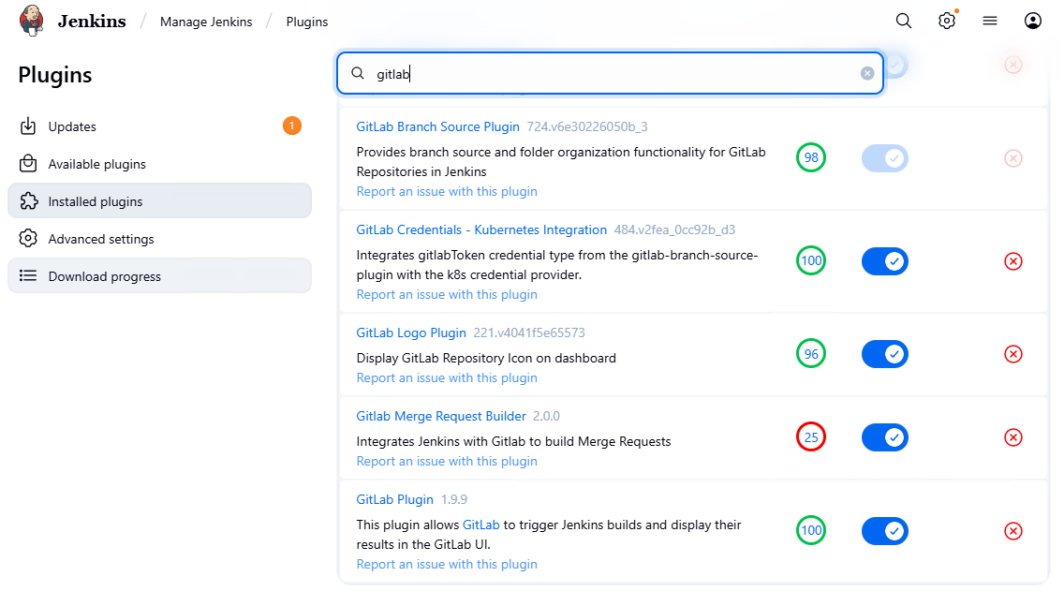The height and width of the screenshot is (606, 1064).
Task: Open the user profile icon
Action: (x=1033, y=21)
